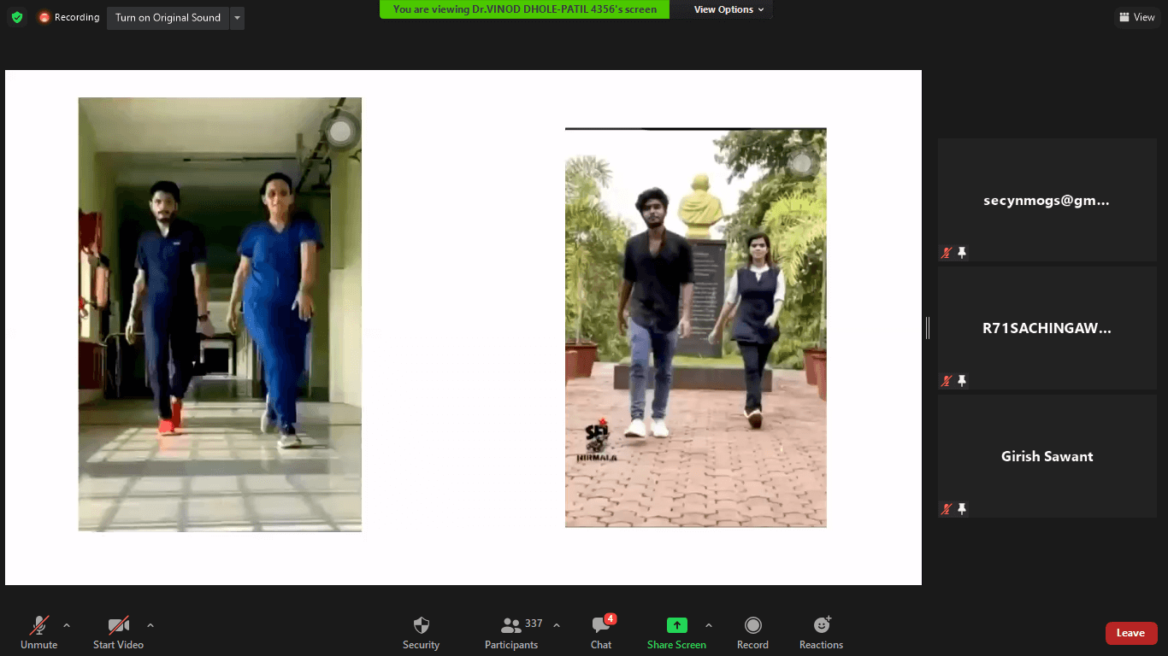Click the green encryption shield icon
The width and height of the screenshot is (1168, 656).
coord(17,17)
